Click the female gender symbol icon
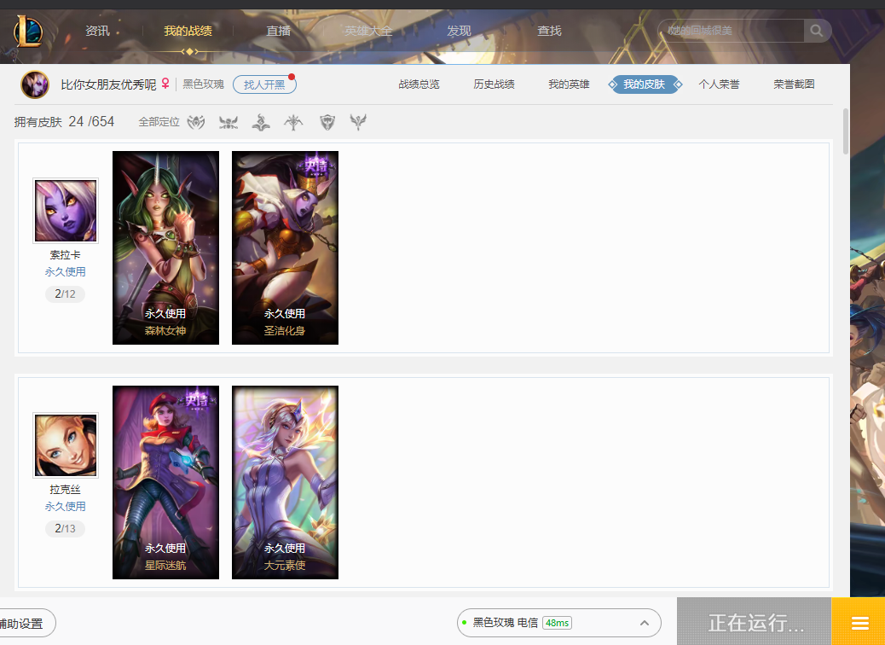 [165, 84]
